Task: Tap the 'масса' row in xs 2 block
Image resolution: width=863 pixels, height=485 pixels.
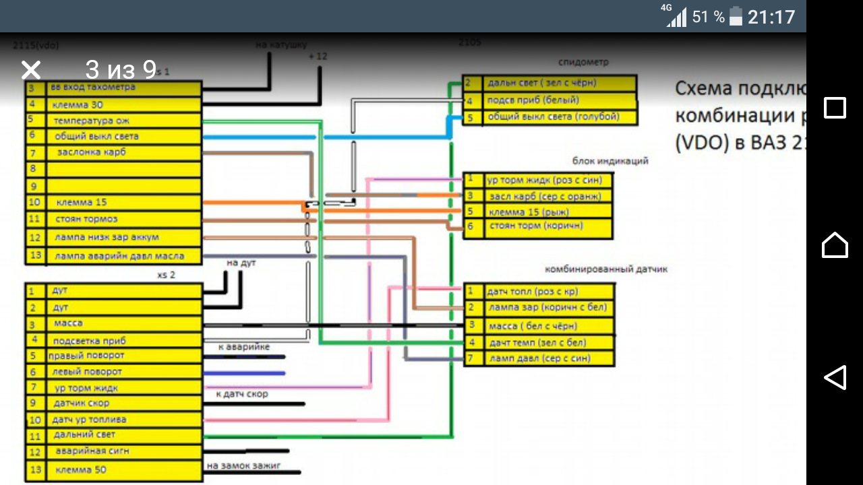Action: click(113, 324)
